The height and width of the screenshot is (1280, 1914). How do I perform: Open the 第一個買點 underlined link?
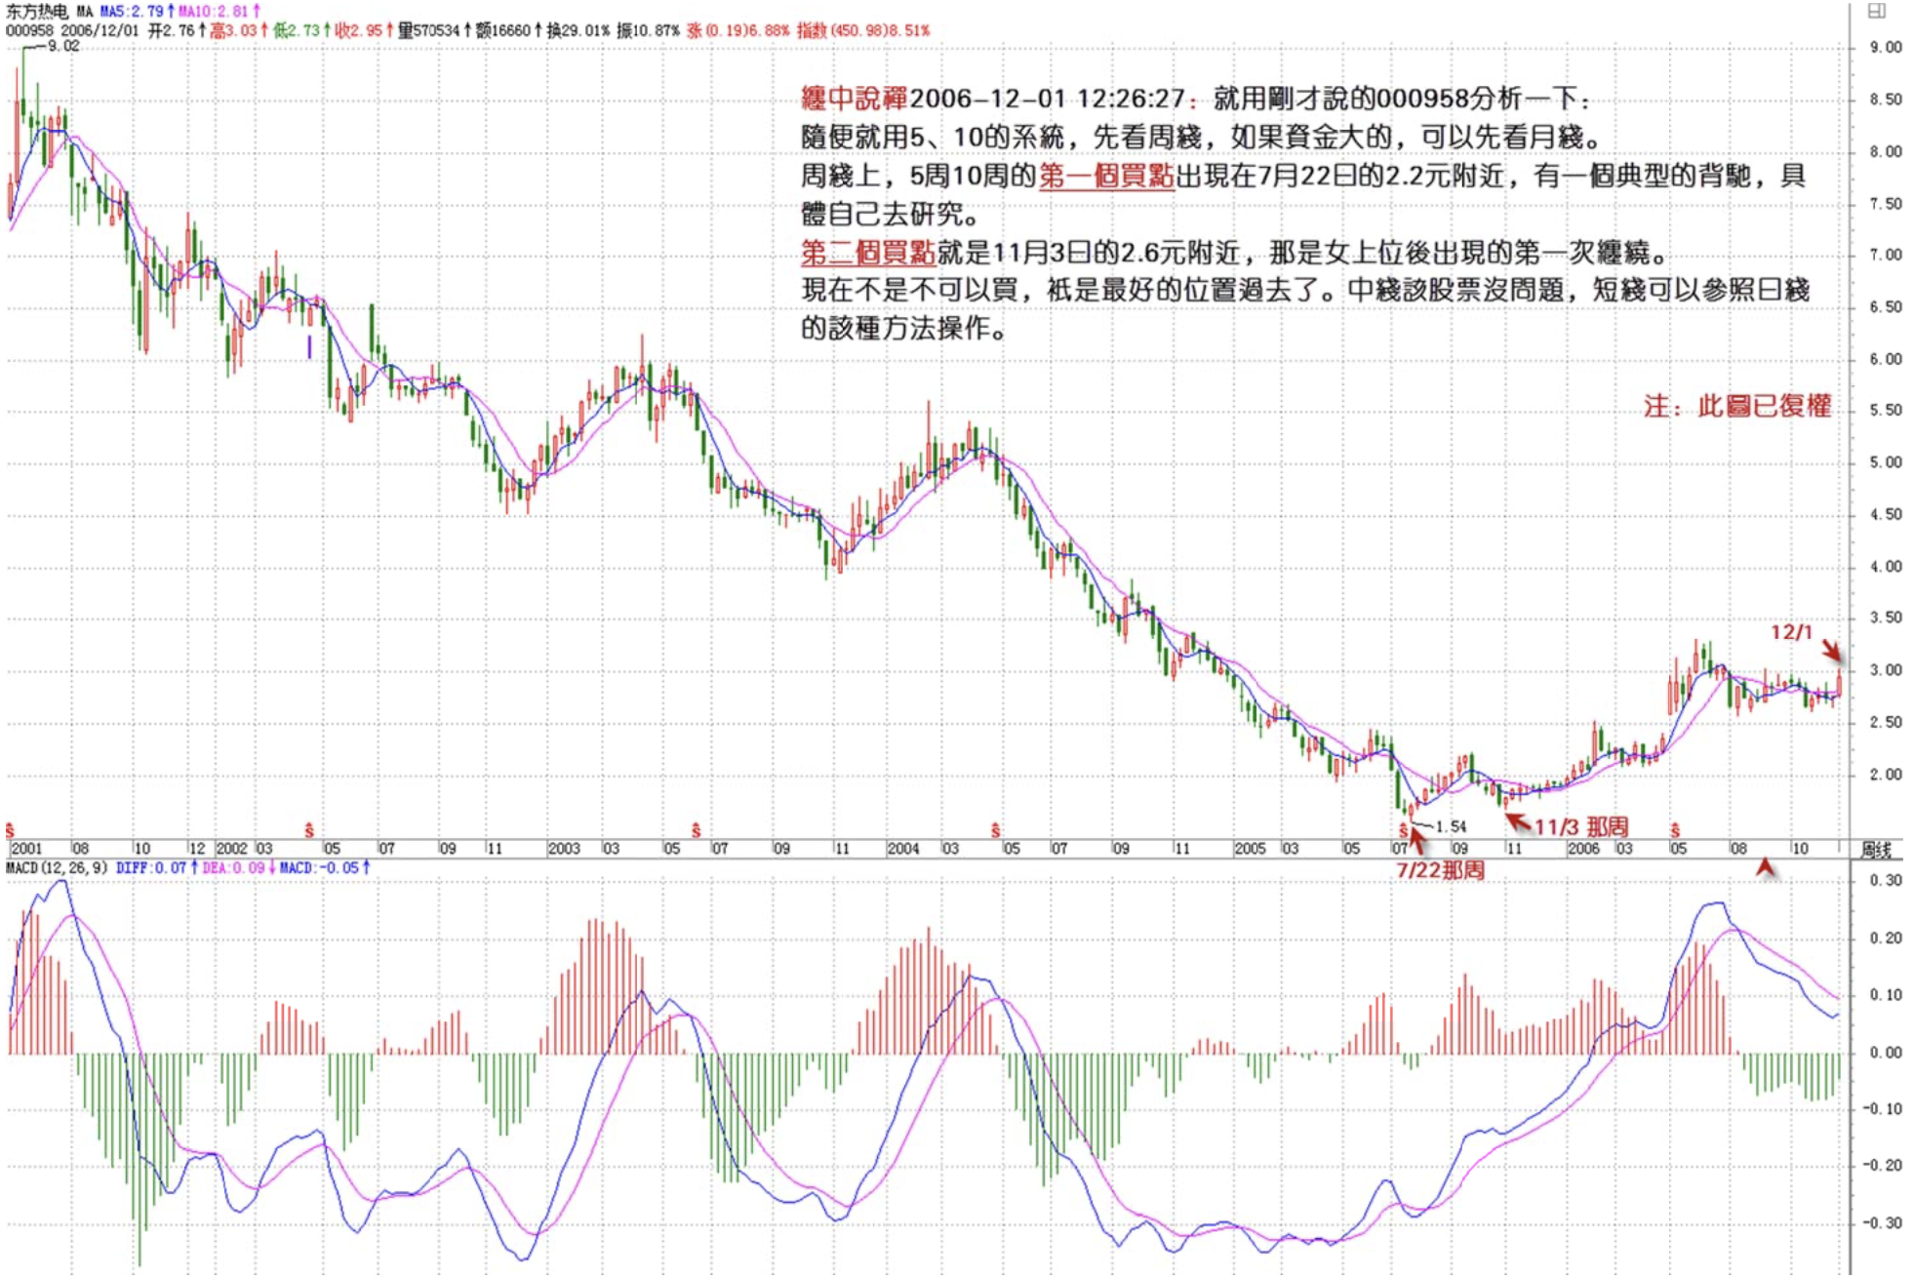[1105, 176]
